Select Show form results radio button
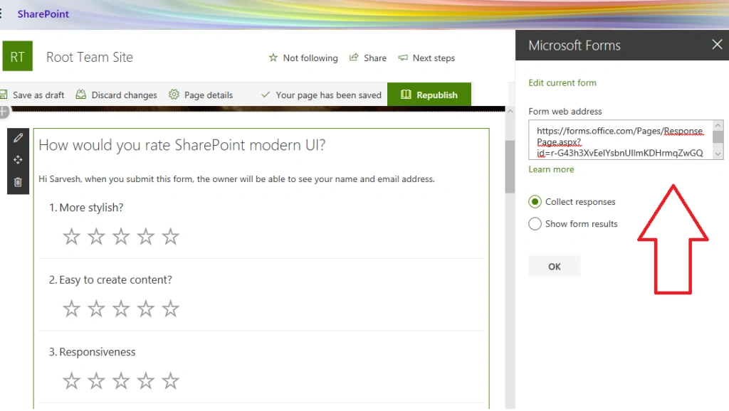Viewport: 729px width, 411px height. tap(535, 224)
